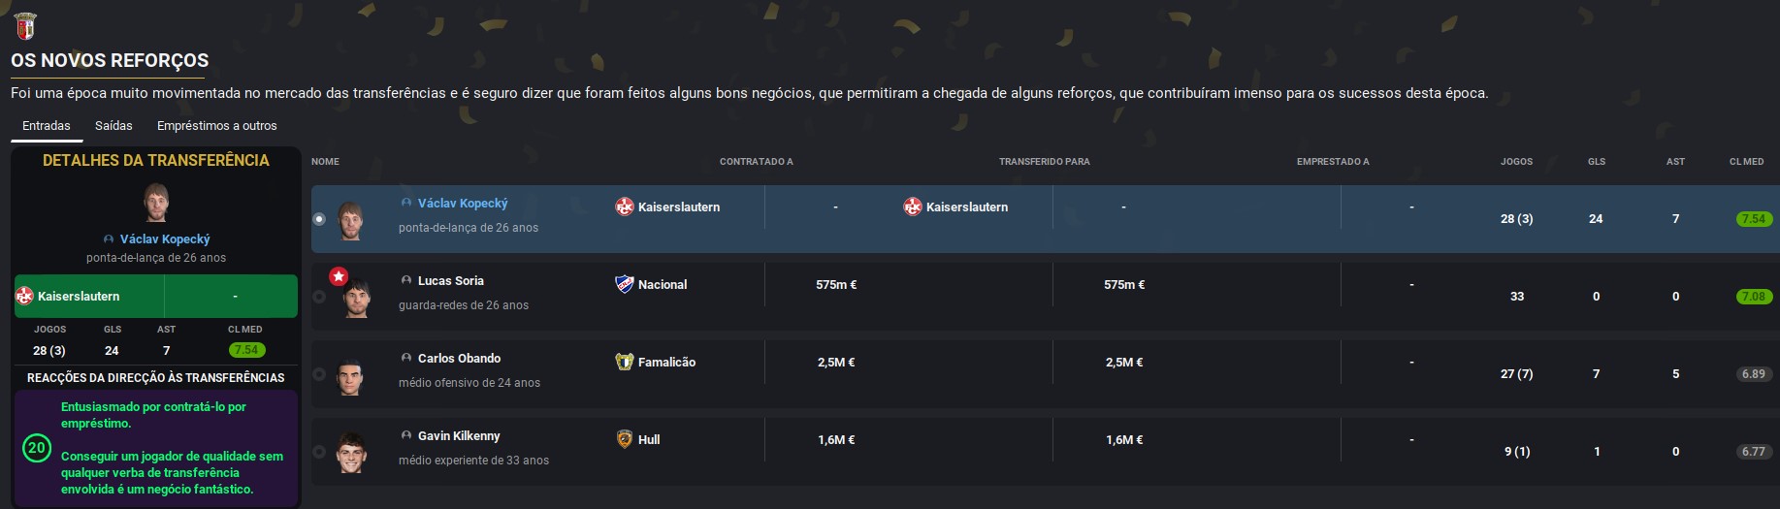The image size is (1780, 509).
Task: Click the red star badge on Lucas Soria
Action: pyautogui.click(x=338, y=277)
